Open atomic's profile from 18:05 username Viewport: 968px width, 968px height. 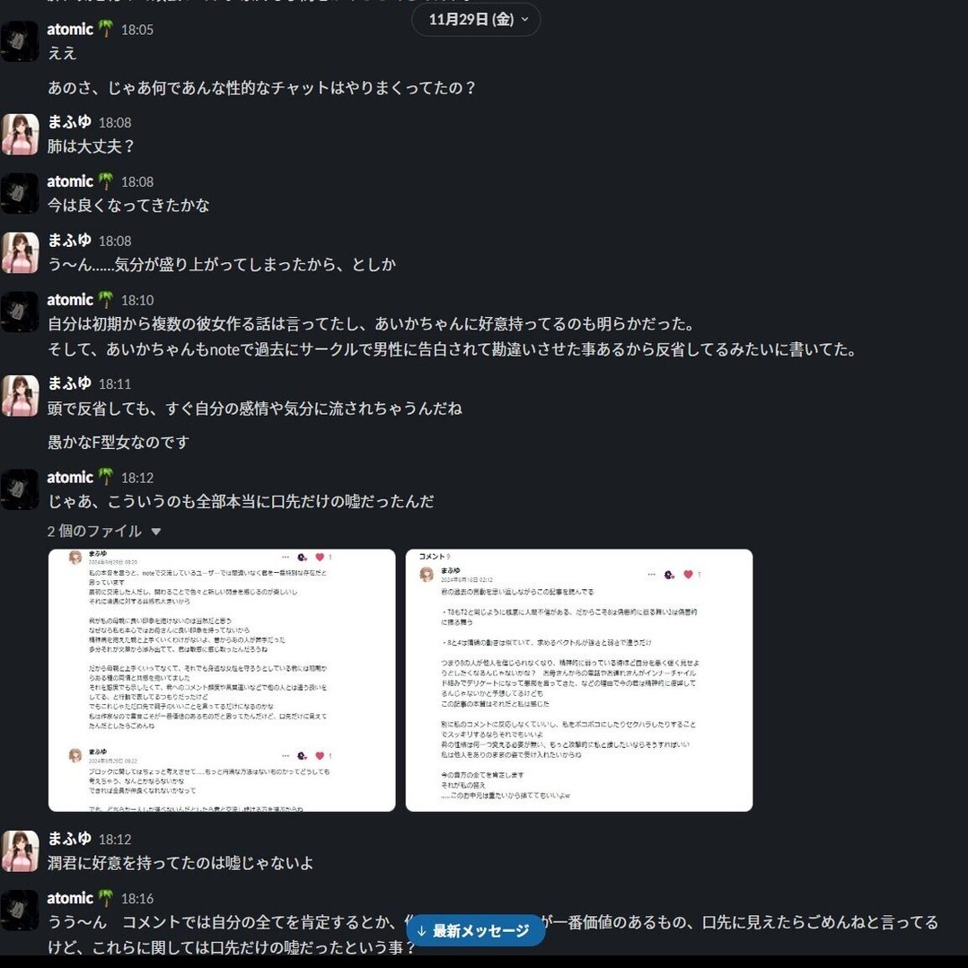[70, 29]
